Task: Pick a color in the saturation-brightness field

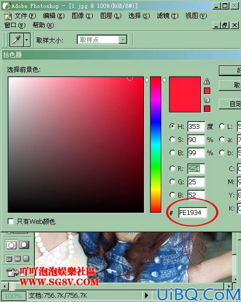Action: coord(76,145)
